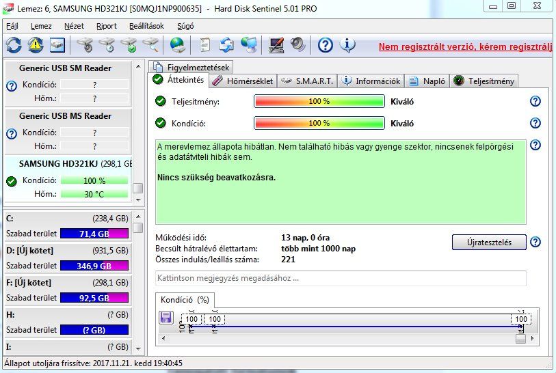
Task: Open the Súgó menu
Action: point(185,26)
